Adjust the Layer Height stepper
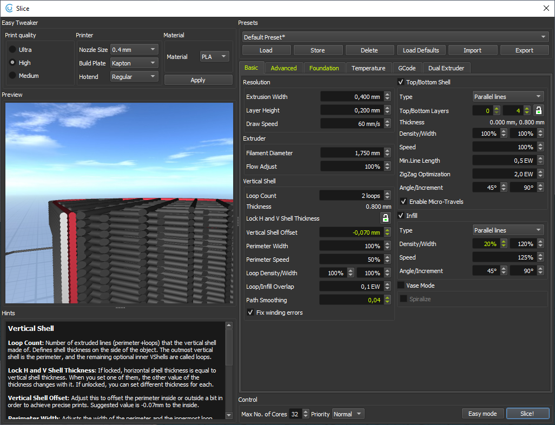The image size is (555, 425). click(387, 110)
